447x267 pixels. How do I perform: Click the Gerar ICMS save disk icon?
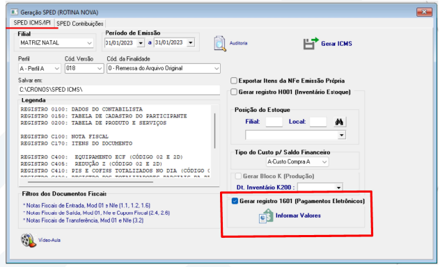(311, 44)
